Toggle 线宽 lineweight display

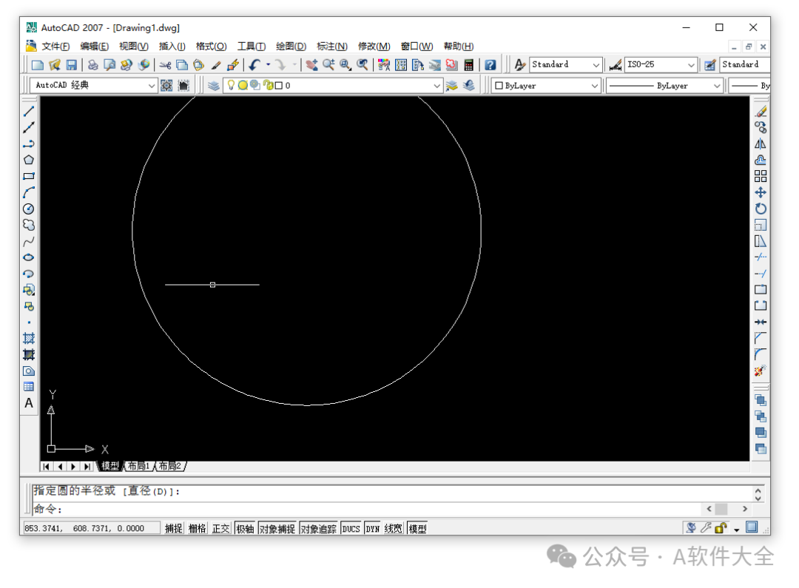394,528
